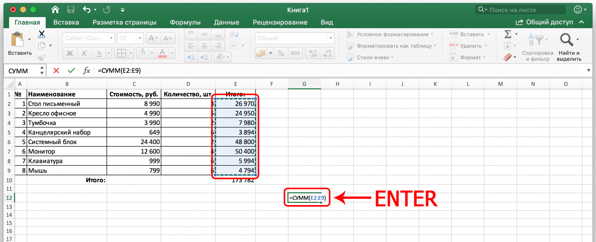This screenshot has width=596, height=242.
Task: Open Сортировка и фильтр
Action: tap(538, 47)
